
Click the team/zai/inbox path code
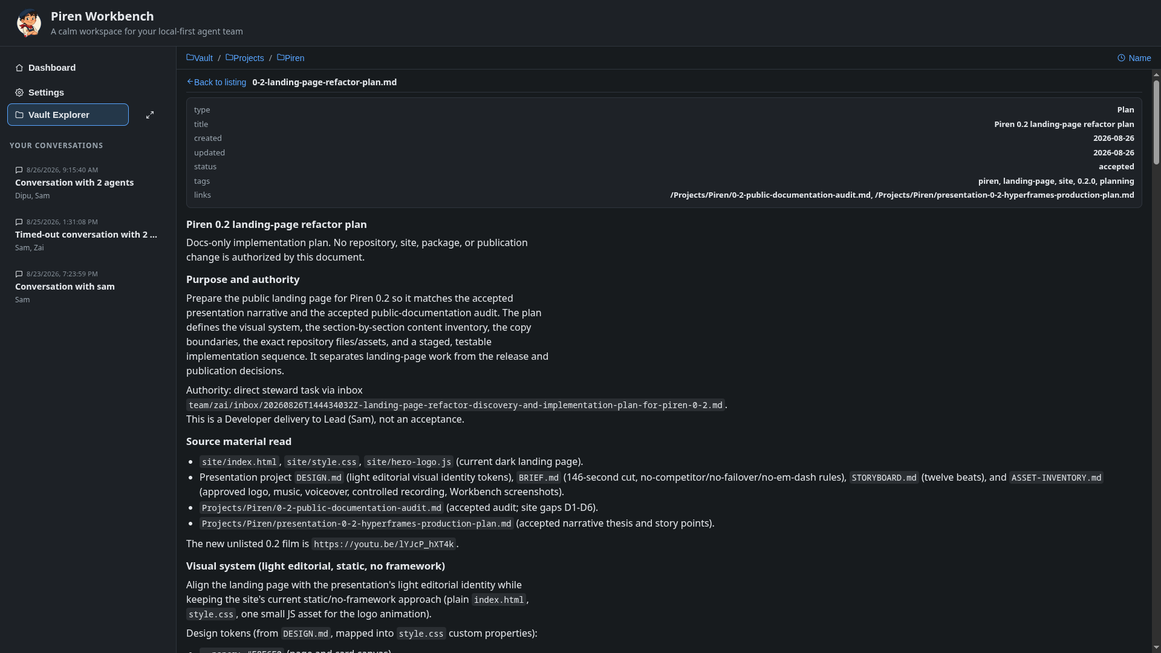pyautogui.click(x=455, y=405)
